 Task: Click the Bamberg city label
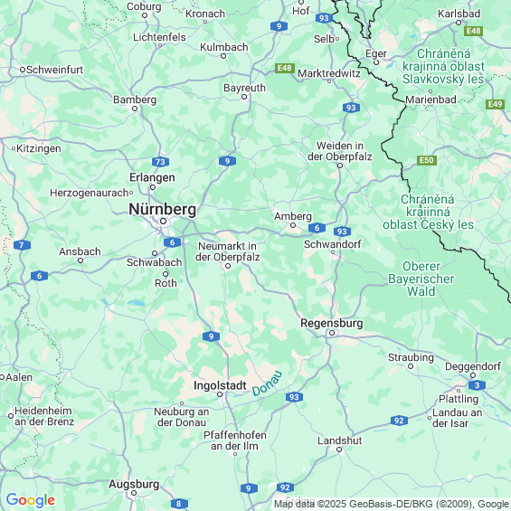[135, 99]
